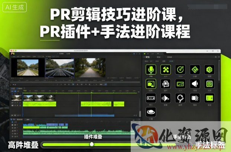Screen dimensions: 231x152
Task: Open the green circular target plugin icon
Action: tap(180, 69)
